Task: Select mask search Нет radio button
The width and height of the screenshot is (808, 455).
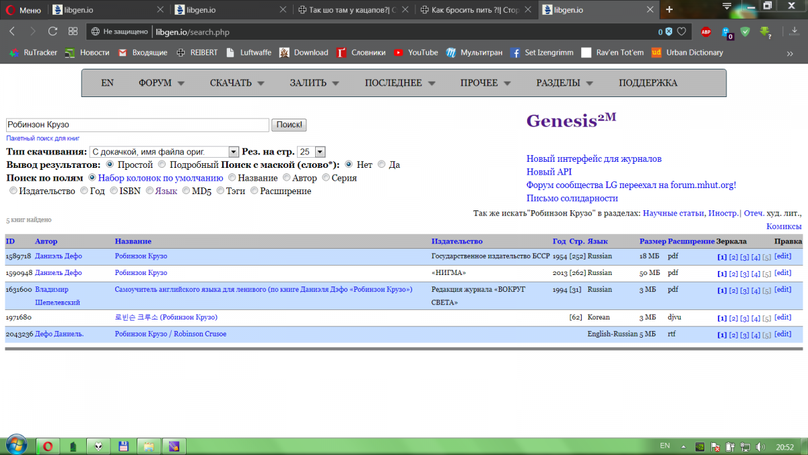Action: pyautogui.click(x=349, y=164)
